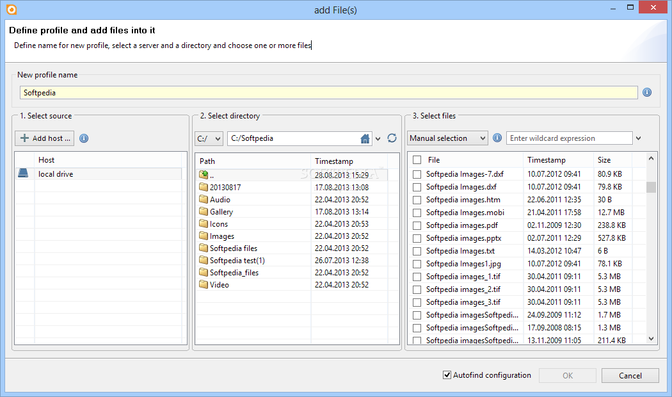
Task: Click the Cancel button
Action: click(x=630, y=376)
